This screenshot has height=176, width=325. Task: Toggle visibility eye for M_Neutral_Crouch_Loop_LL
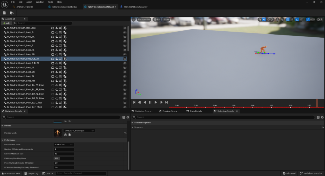pyautogui.click(x=125, y=68)
